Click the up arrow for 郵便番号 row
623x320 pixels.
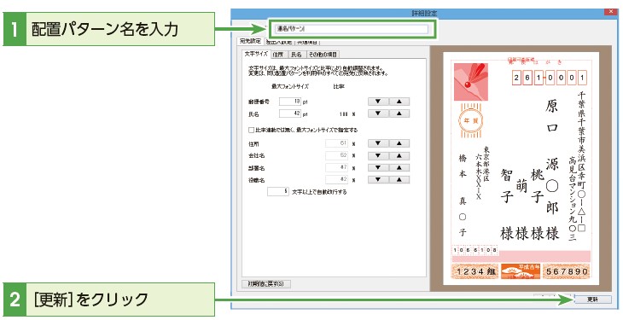(x=399, y=102)
